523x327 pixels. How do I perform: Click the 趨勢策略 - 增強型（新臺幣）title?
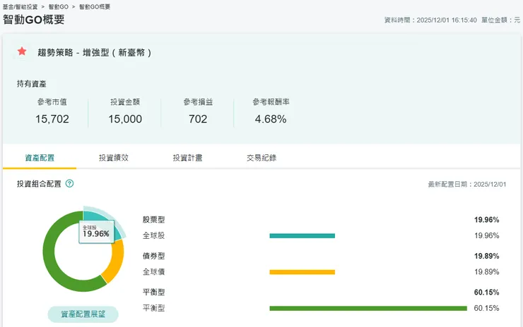(95, 53)
